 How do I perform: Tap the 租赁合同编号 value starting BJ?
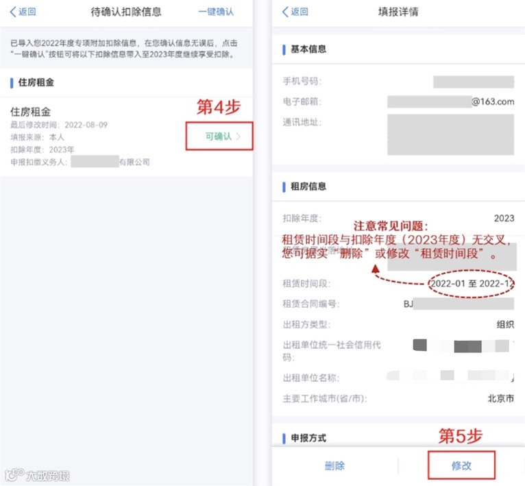pos(459,304)
